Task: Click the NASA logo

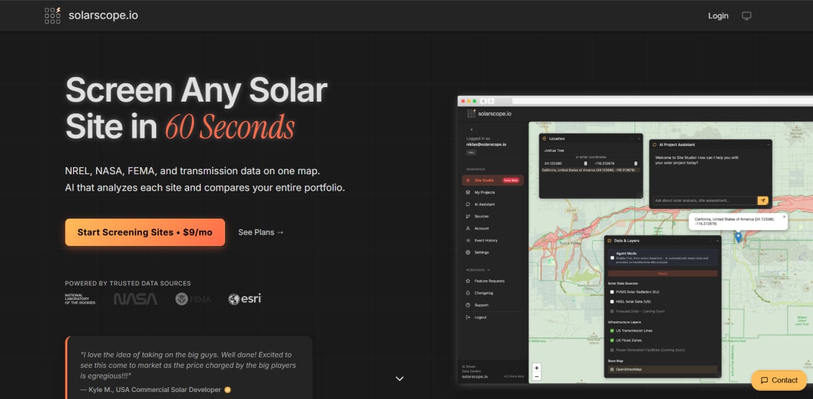Action: pyautogui.click(x=135, y=299)
